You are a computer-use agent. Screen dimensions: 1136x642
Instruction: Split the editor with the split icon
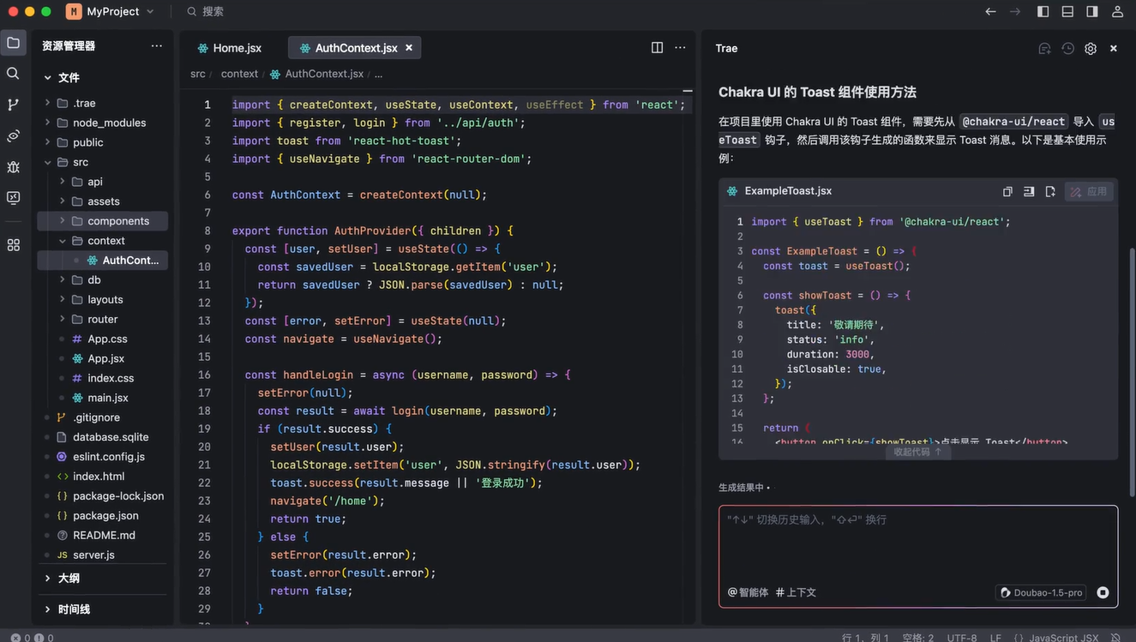pos(657,48)
